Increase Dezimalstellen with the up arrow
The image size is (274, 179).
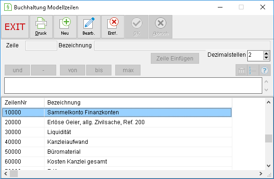(x=266, y=53)
